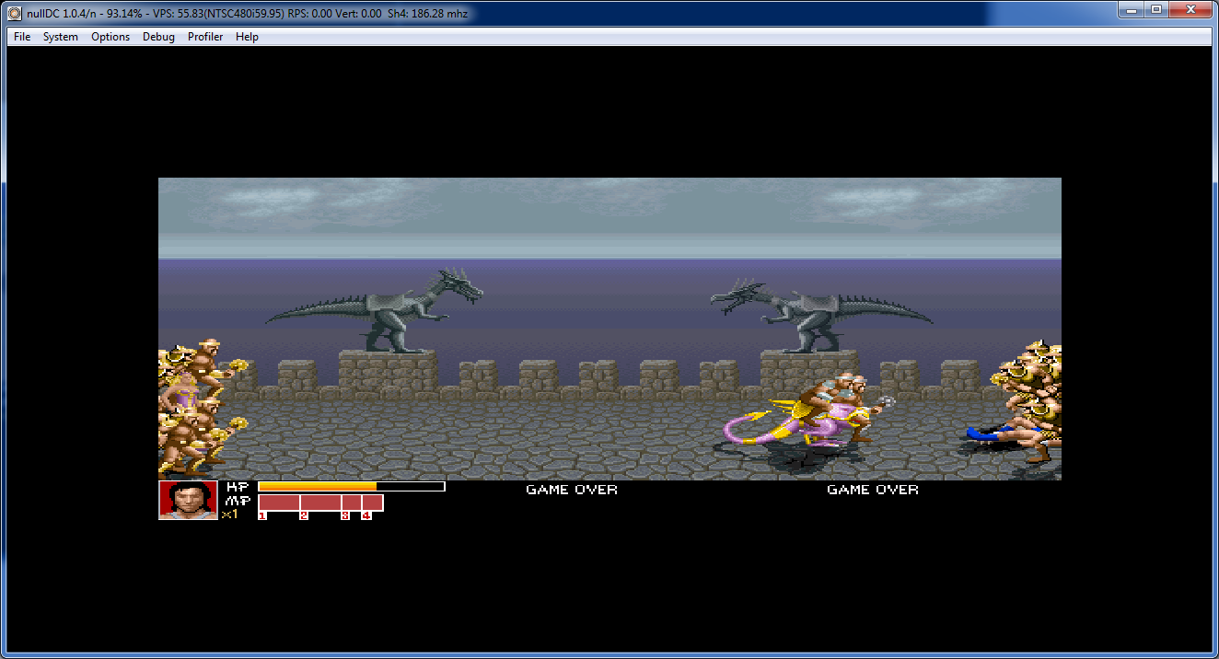Click the red MP magic bar
The height and width of the screenshot is (659, 1219).
tap(320, 503)
